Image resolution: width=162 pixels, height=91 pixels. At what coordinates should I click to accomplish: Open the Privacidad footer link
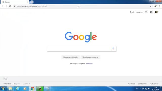click(x=131, y=84)
